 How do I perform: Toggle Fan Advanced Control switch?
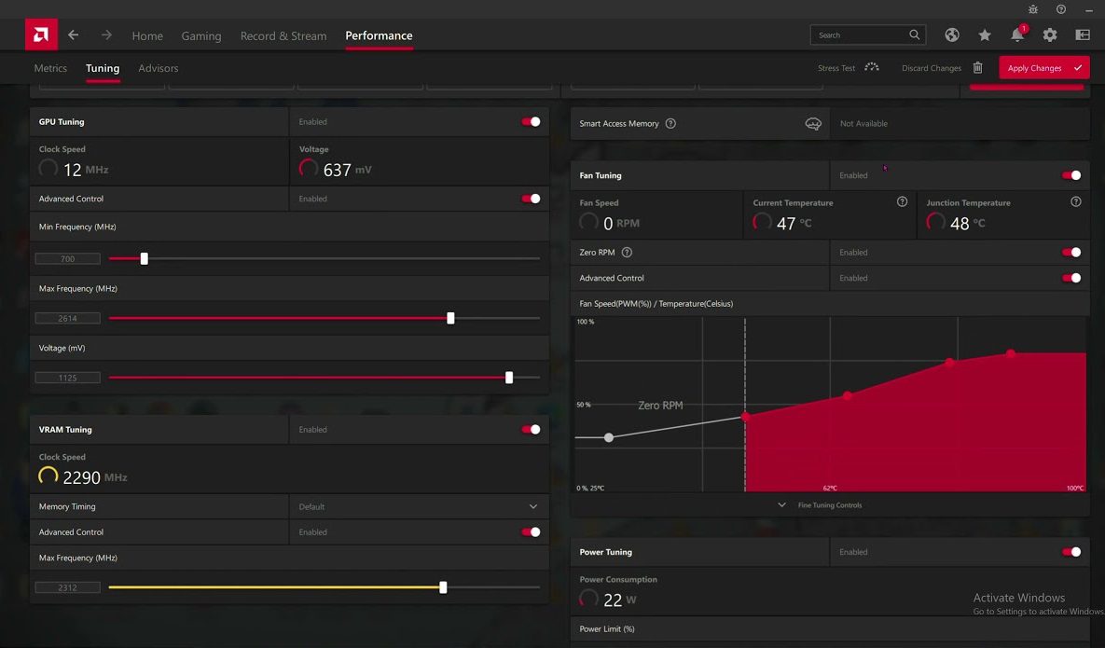[1071, 278]
